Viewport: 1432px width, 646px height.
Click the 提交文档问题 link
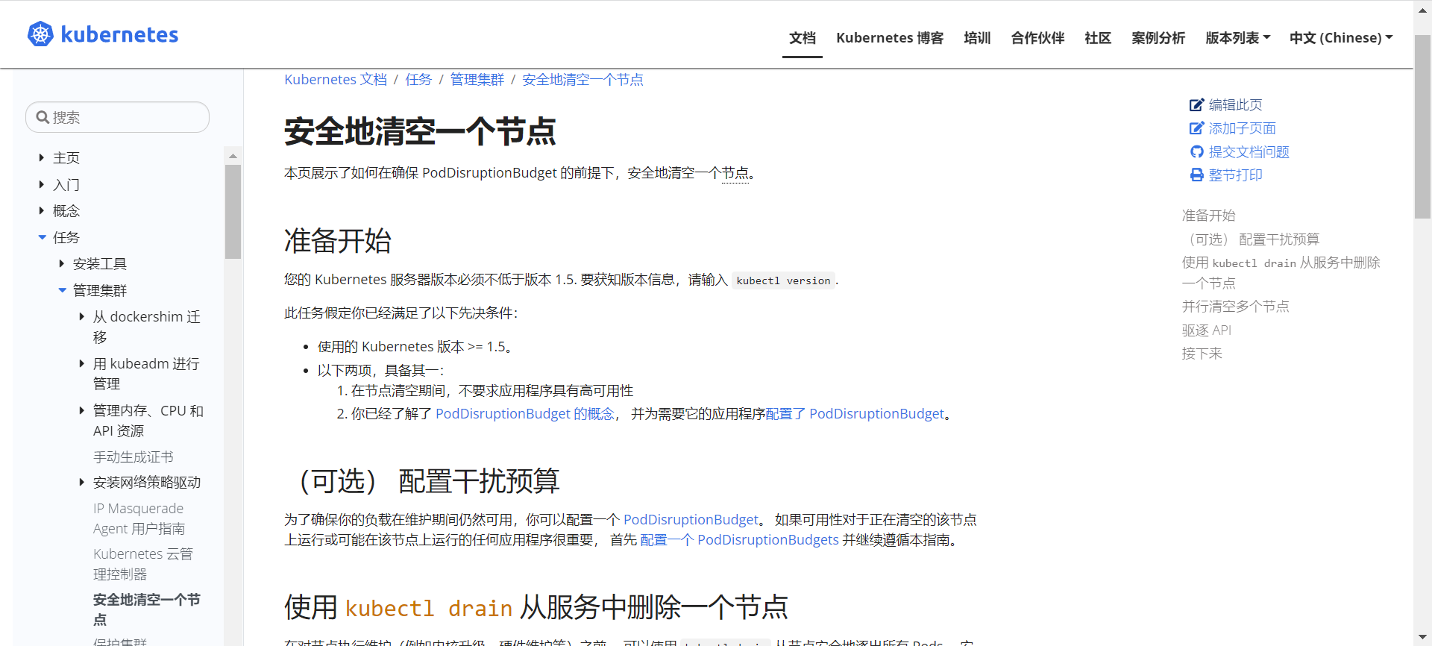(x=1249, y=151)
